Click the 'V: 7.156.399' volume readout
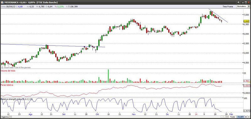The image size is (251, 119). tap(72, 7)
